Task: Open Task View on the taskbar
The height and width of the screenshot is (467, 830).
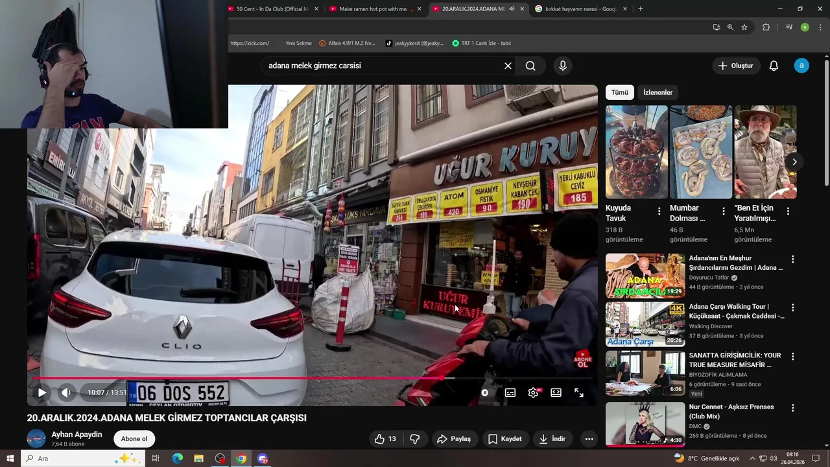Action: (x=156, y=459)
